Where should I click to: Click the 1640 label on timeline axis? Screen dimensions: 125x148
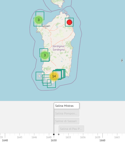(x=5, y=140)
